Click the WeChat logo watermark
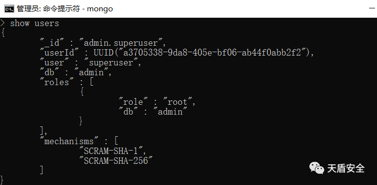Screen dimensions: 377x185 (x=316, y=168)
